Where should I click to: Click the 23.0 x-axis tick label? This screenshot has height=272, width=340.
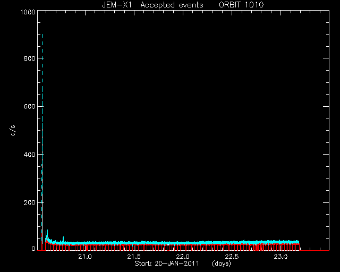coord(281,257)
